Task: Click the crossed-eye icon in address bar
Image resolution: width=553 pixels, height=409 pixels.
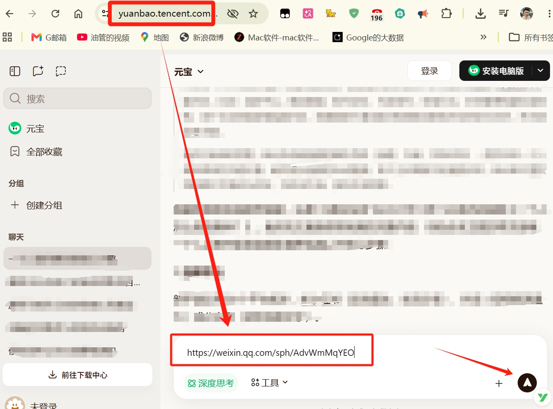Action: (232, 14)
